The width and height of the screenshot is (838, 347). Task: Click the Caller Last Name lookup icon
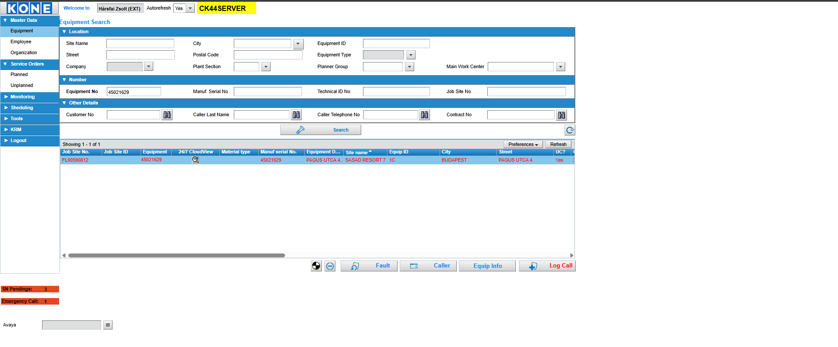(296, 115)
